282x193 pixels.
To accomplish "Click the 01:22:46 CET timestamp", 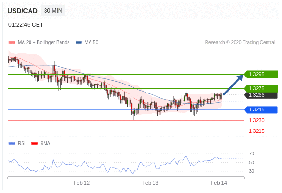I will tap(26, 25).
